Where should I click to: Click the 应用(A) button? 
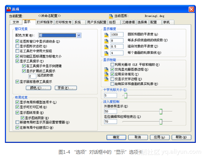(x=160, y=137)
